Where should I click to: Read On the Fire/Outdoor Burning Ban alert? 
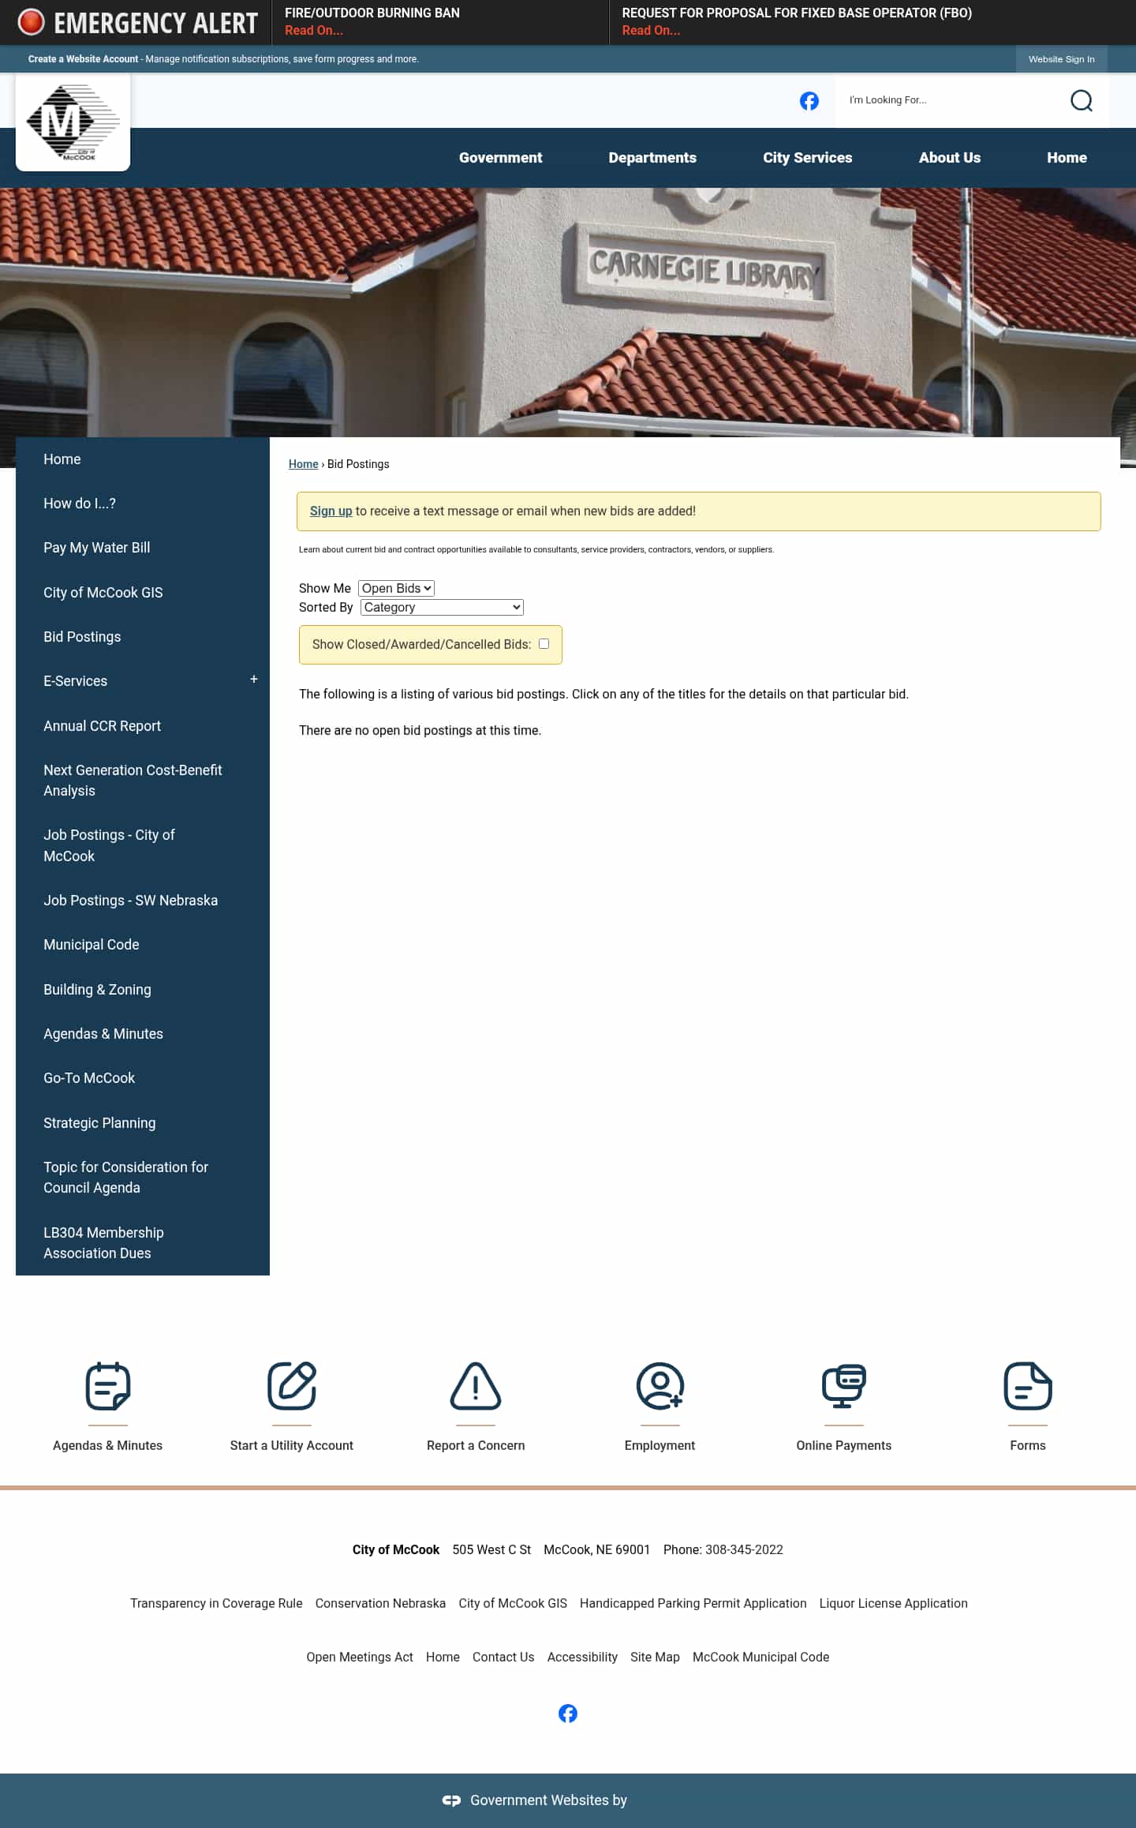click(x=314, y=30)
